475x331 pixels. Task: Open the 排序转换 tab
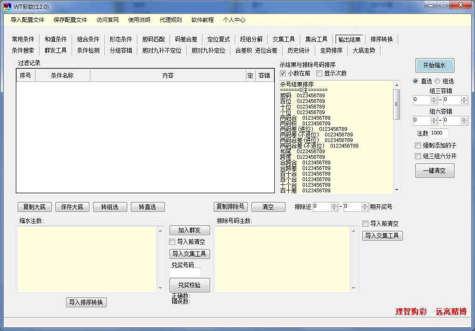381,39
